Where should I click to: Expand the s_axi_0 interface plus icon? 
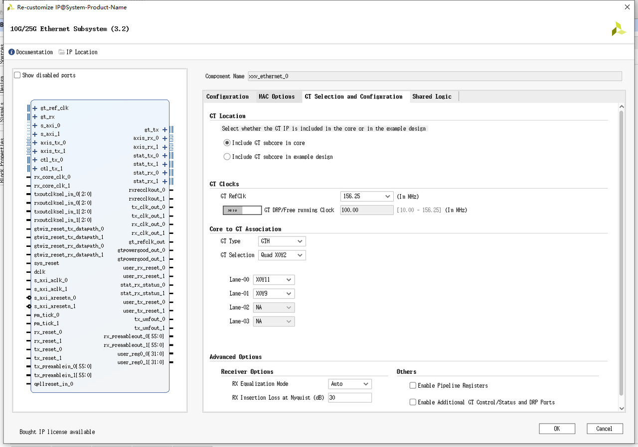35,125
